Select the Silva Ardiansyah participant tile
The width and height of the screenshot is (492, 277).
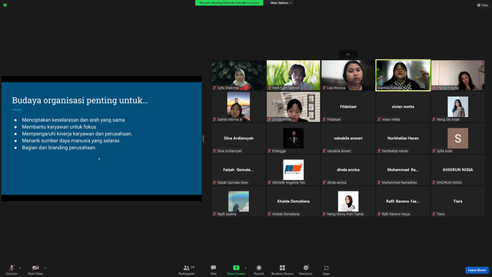pyautogui.click(x=238, y=138)
